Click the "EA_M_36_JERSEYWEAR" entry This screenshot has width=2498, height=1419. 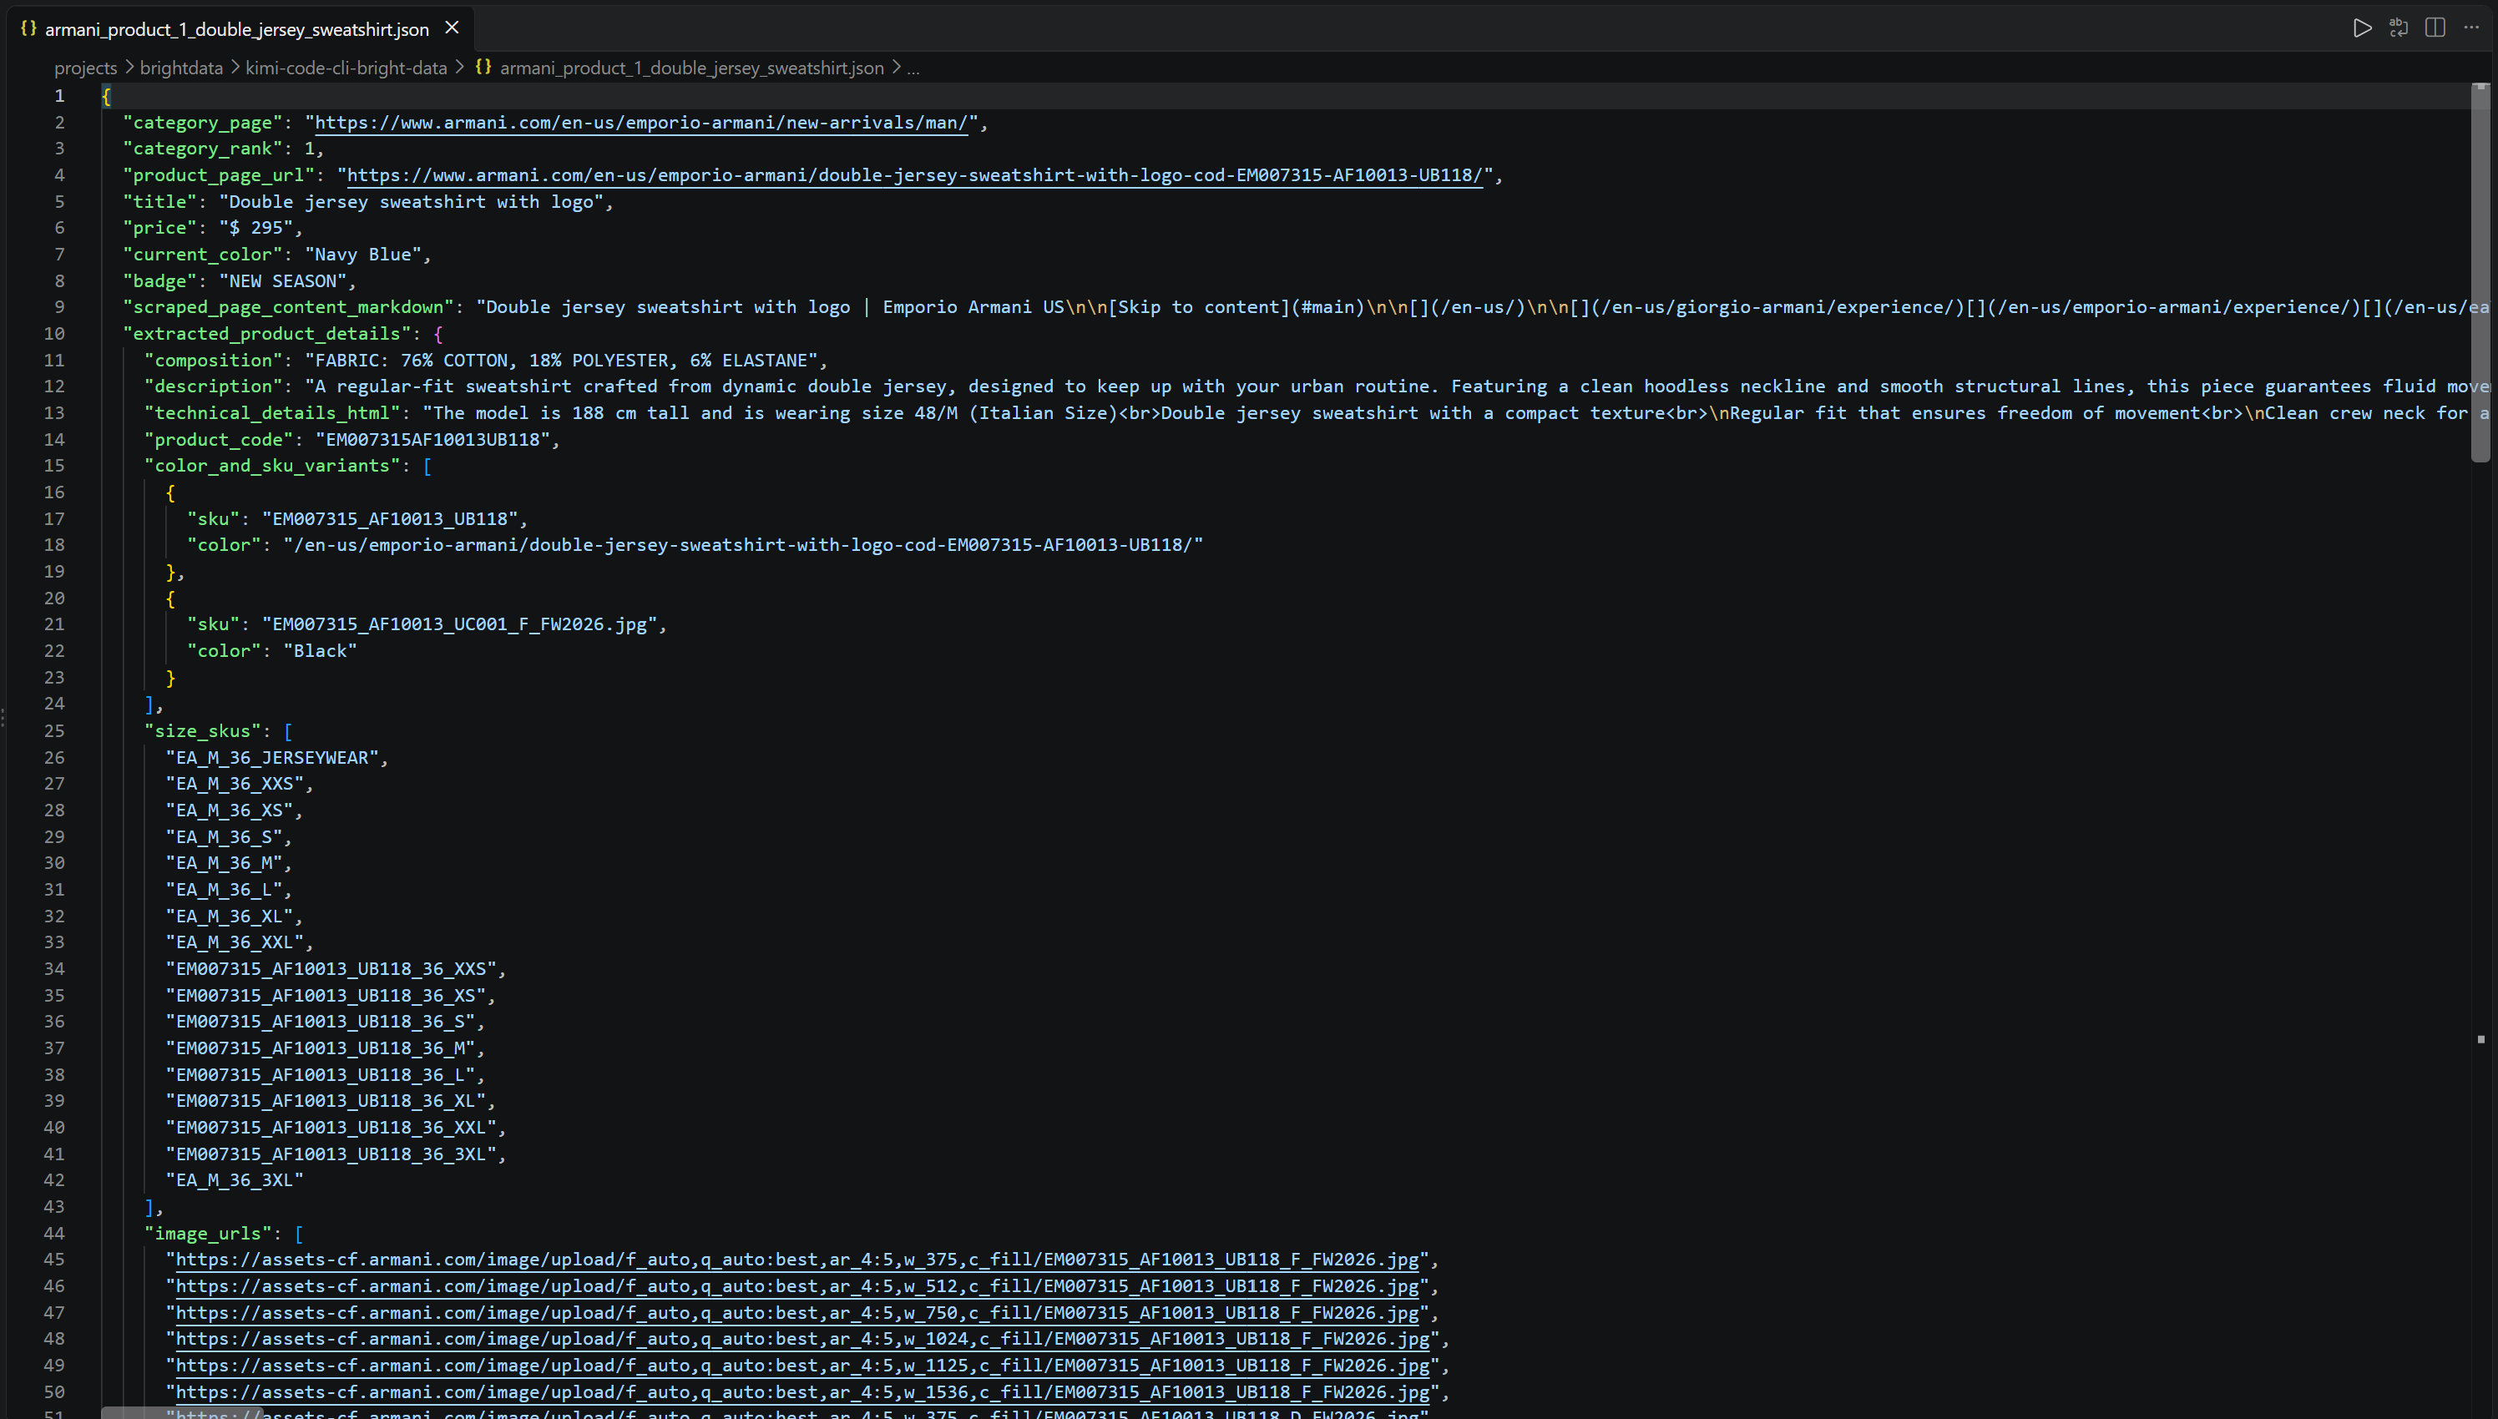pyautogui.click(x=272, y=758)
